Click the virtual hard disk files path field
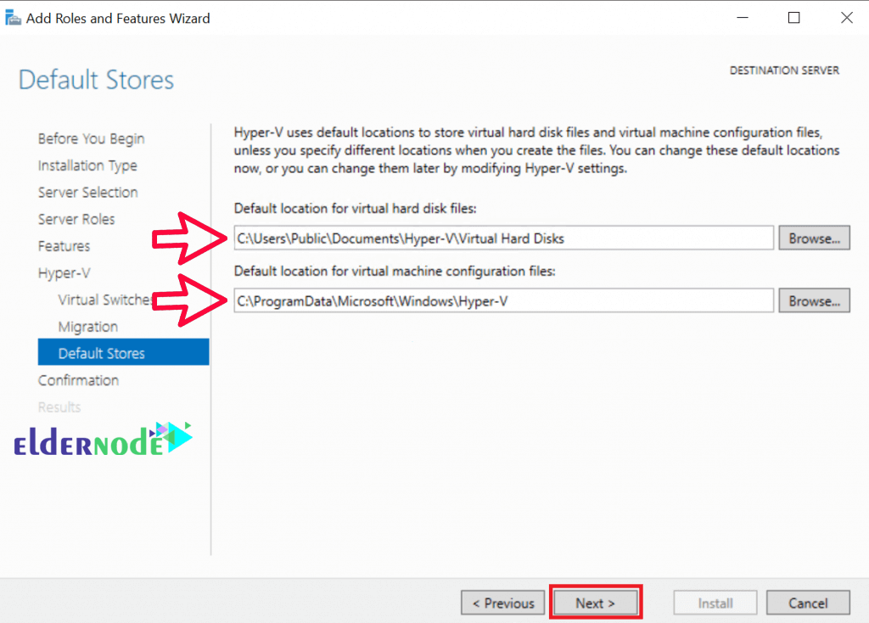Viewport: 869px width, 623px height. click(x=504, y=238)
